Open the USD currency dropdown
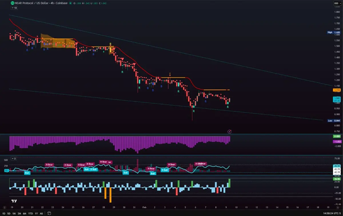The height and width of the screenshot is (216, 343). [337, 3]
